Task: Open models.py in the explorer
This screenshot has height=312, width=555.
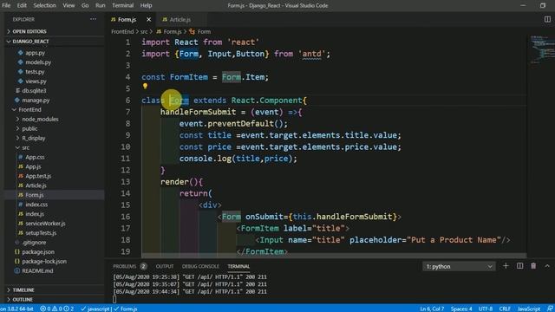Action: click(x=38, y=62)
